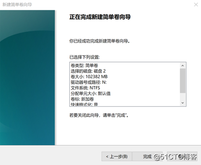This screenshot has width=201, height=165.
Task: Click the heading 正在完成新建简单卷向导
Action: pyautogui.click(x=100, y=17)
